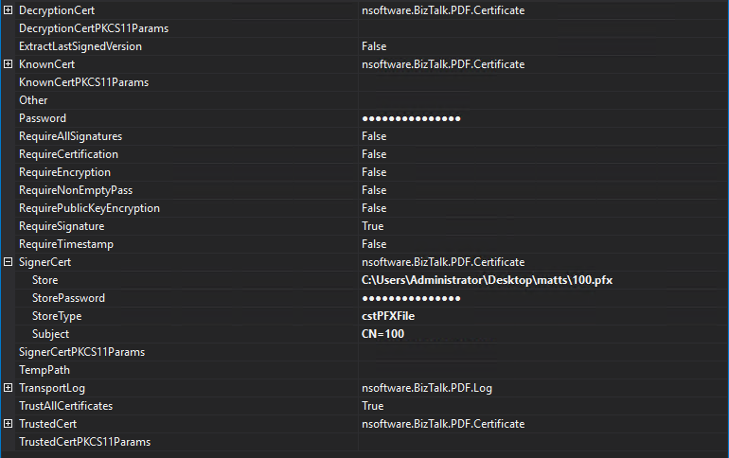Viewport: 729px width, 458px height.
Task: Click the False value of RequireCertification
Action: click(x=374, y=154)
